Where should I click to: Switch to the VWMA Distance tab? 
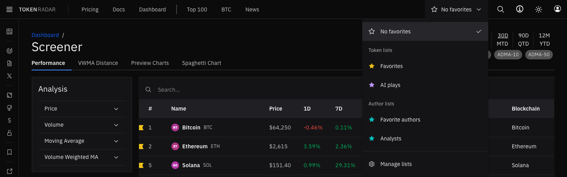coord(98,63)
